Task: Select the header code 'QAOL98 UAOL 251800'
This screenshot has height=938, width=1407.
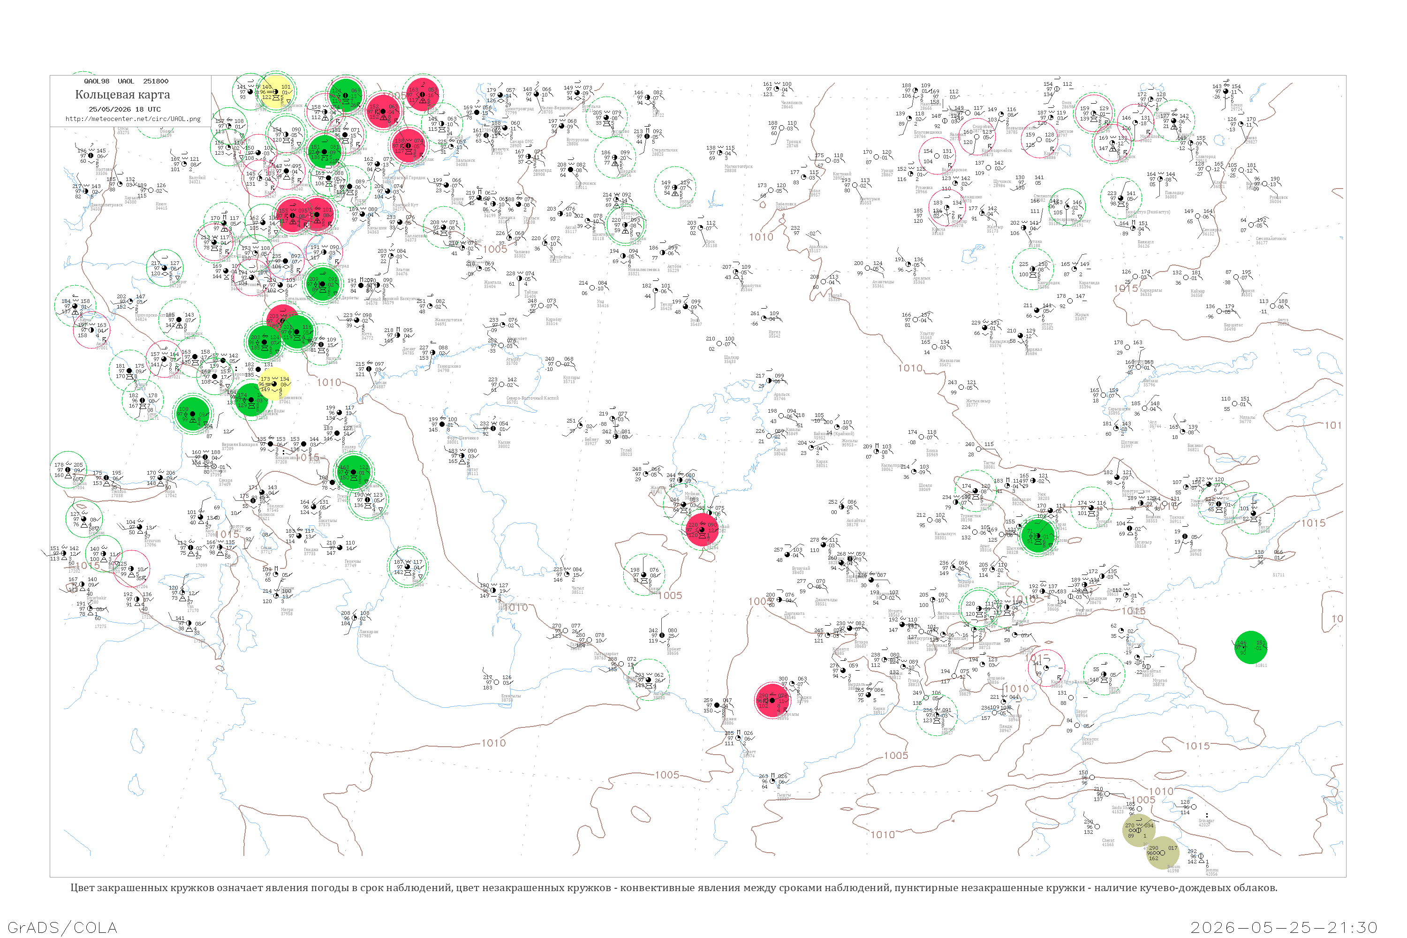Action: 126,81
